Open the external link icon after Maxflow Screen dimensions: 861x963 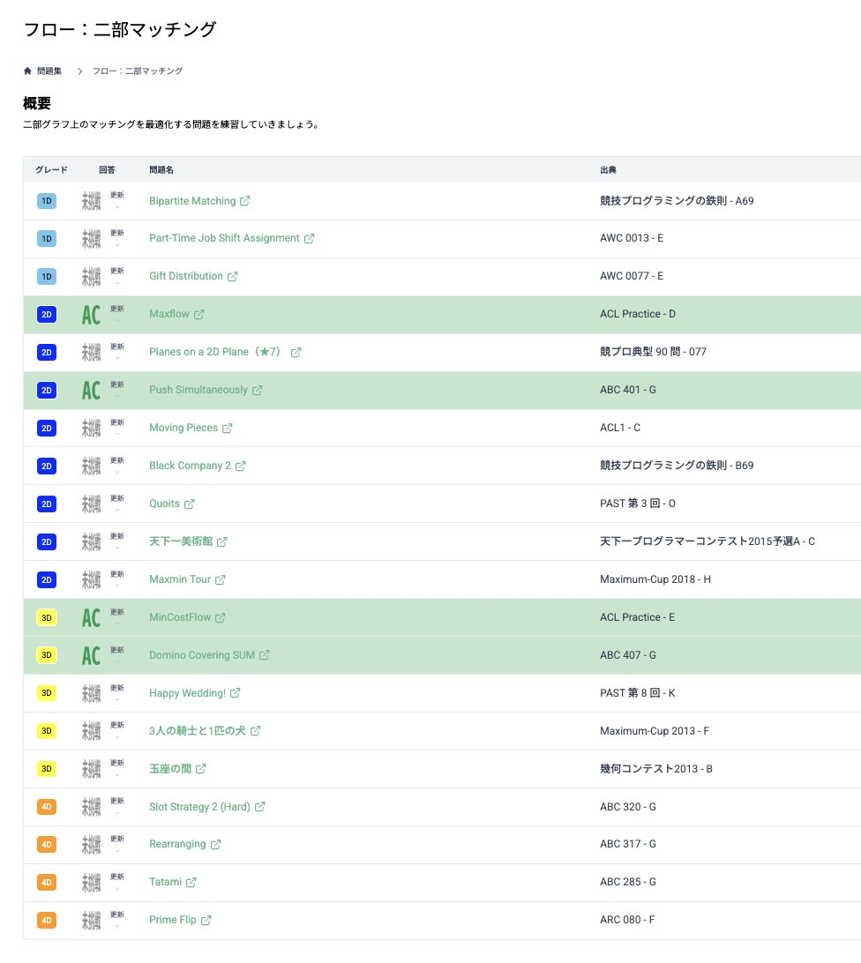198,315
